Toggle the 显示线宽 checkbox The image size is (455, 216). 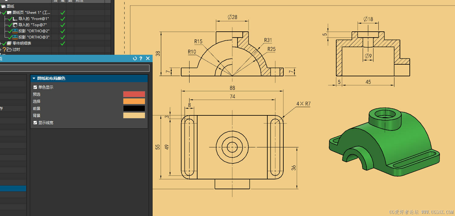click(x=35, y=123)
